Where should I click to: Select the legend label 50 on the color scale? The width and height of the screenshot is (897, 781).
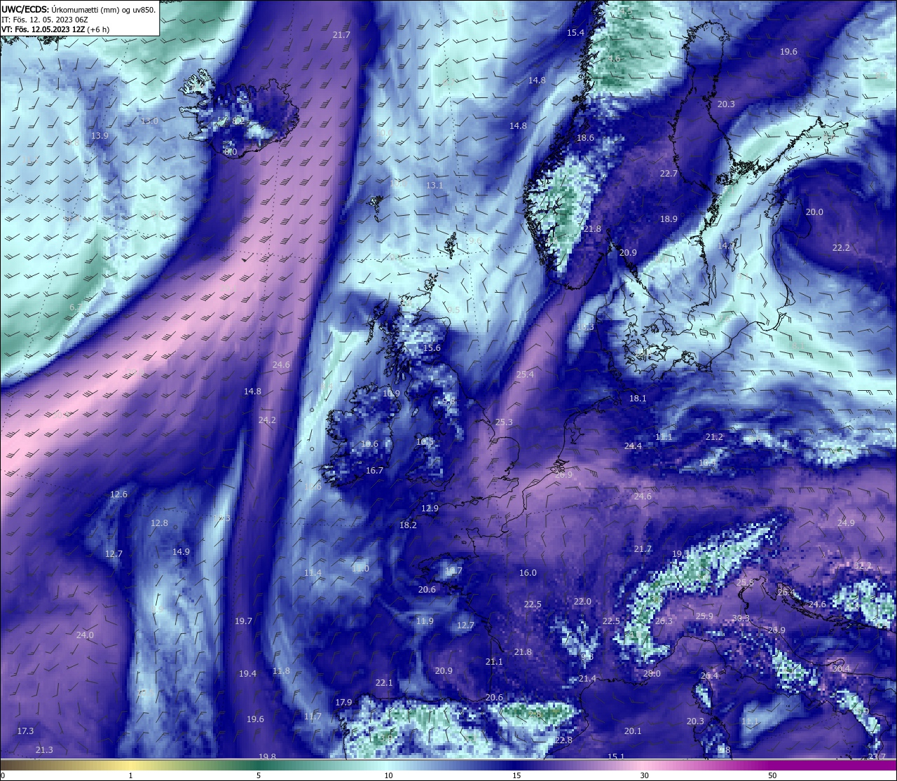tap(772, 775)
